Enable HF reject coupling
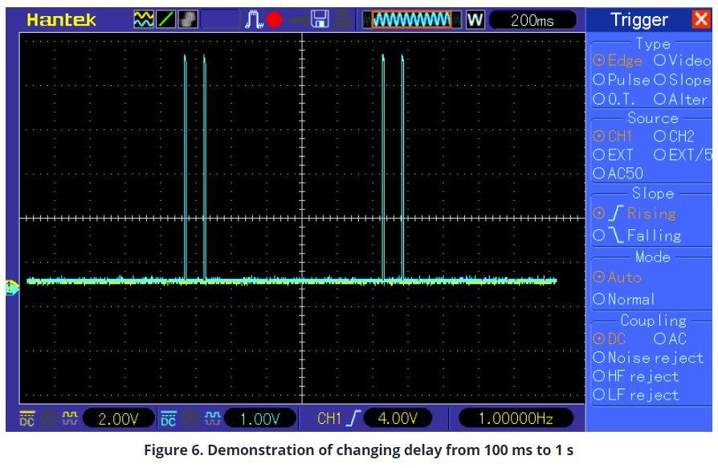Screen dimensions: 718x468 [636, 376]
